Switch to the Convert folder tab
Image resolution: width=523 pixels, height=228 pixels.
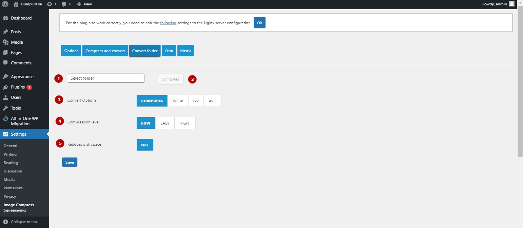click(x=145, y=51)
